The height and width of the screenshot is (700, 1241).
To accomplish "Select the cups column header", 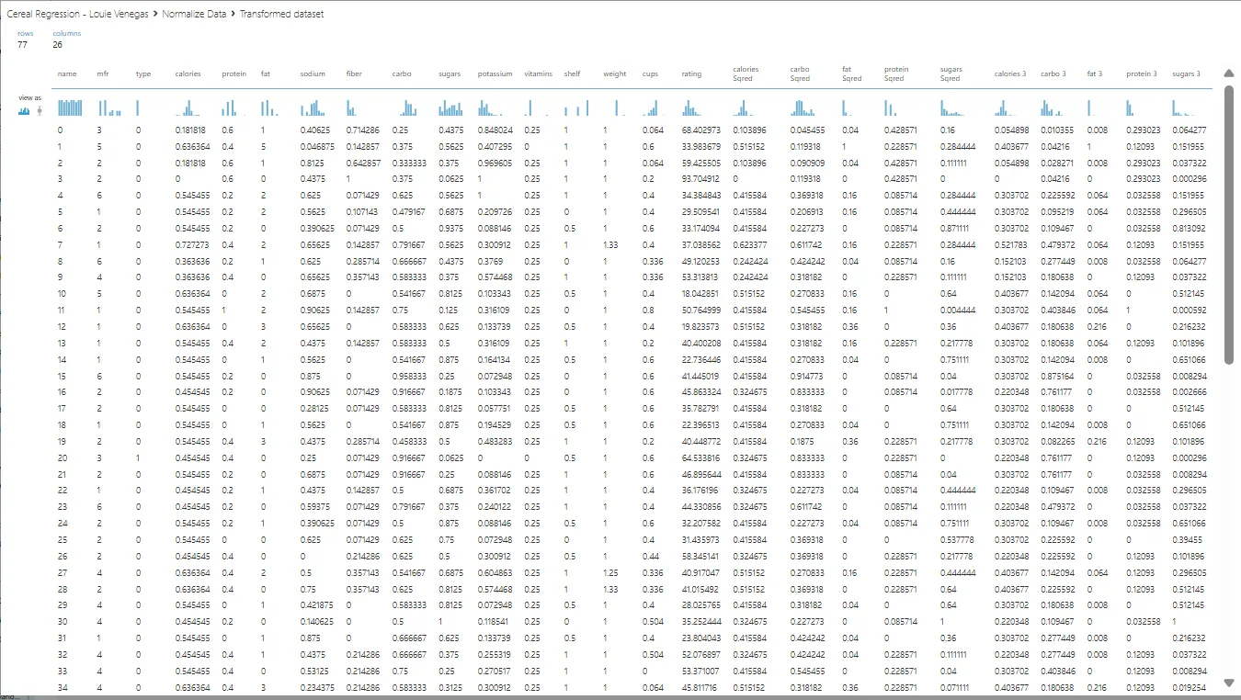I will pyautogui.click(x=651, y=73).
